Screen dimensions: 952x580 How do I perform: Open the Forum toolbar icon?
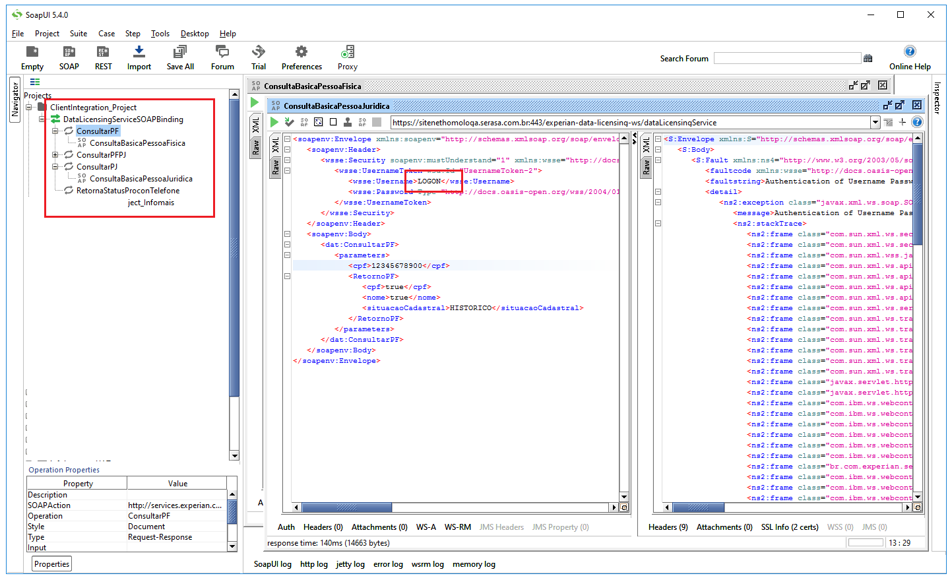click(x=222, y=58)
